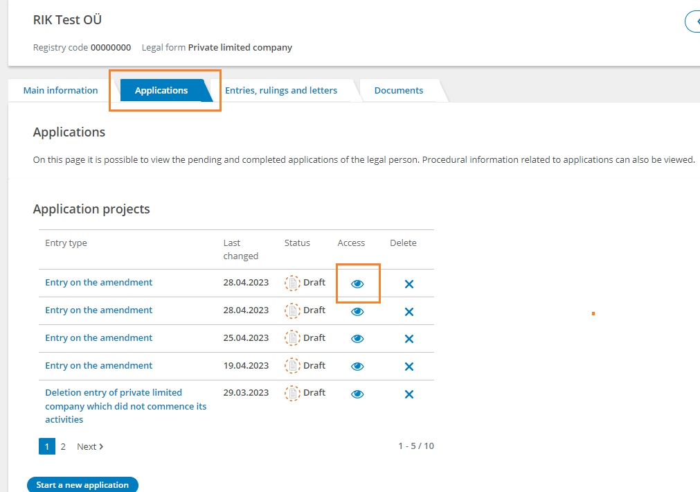Click Next to advance pagination
This screenshot has height=492, width=700.
click(x=90, y=446)
